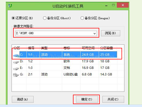Click the 14.3 GB capacity cell
Viewport: 142px width, 107px height.
pos(106,74)
